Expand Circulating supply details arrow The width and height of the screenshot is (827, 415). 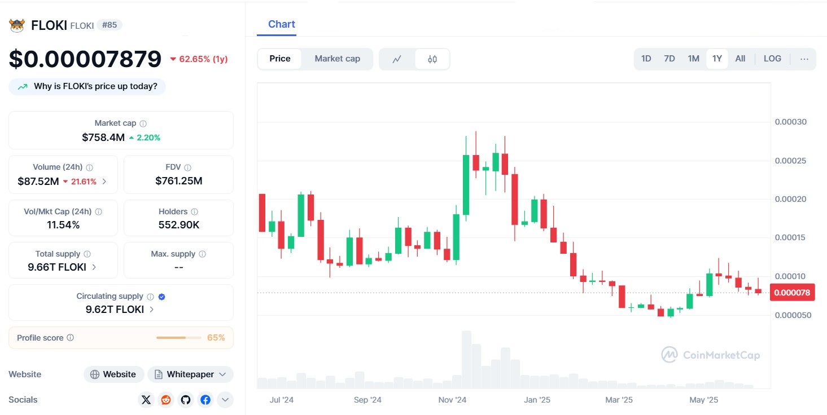pos(152,310)
